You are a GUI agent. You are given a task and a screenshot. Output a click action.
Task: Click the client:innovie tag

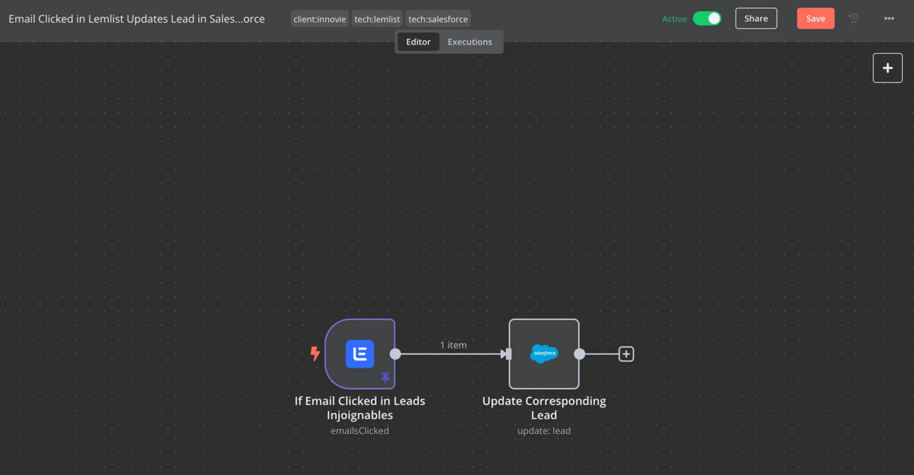320,19
